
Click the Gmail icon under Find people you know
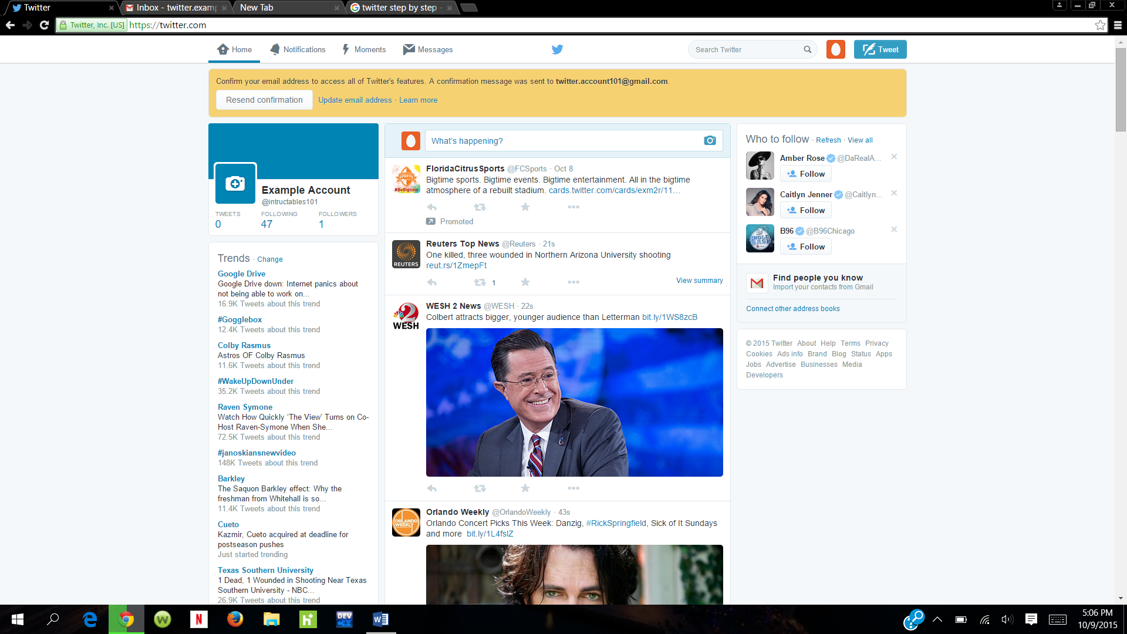point(757,283)
